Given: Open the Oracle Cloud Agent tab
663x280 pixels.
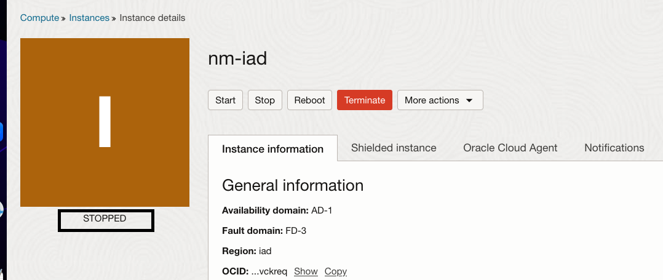Looking at the screenshot, I should tap(510, 148).
